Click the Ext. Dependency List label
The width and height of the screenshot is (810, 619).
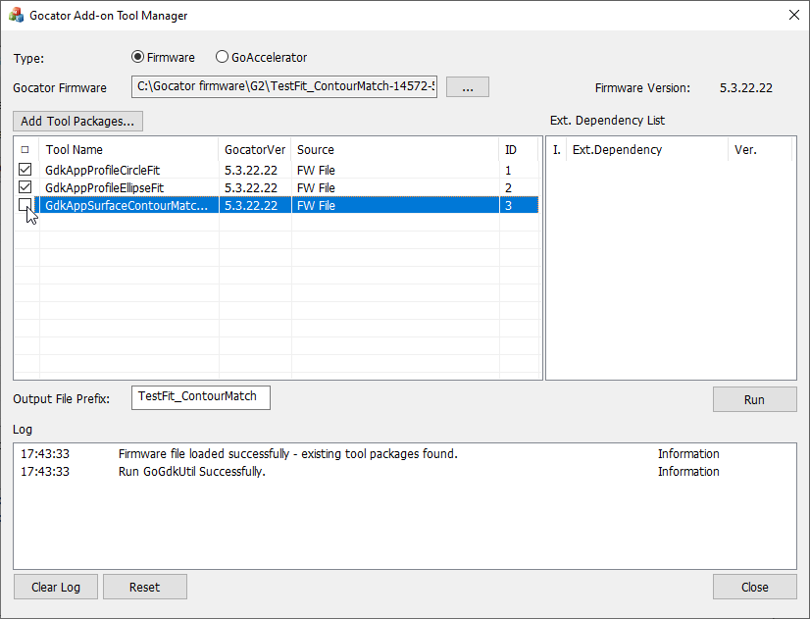pyautogui.click(x=607, y=121)
